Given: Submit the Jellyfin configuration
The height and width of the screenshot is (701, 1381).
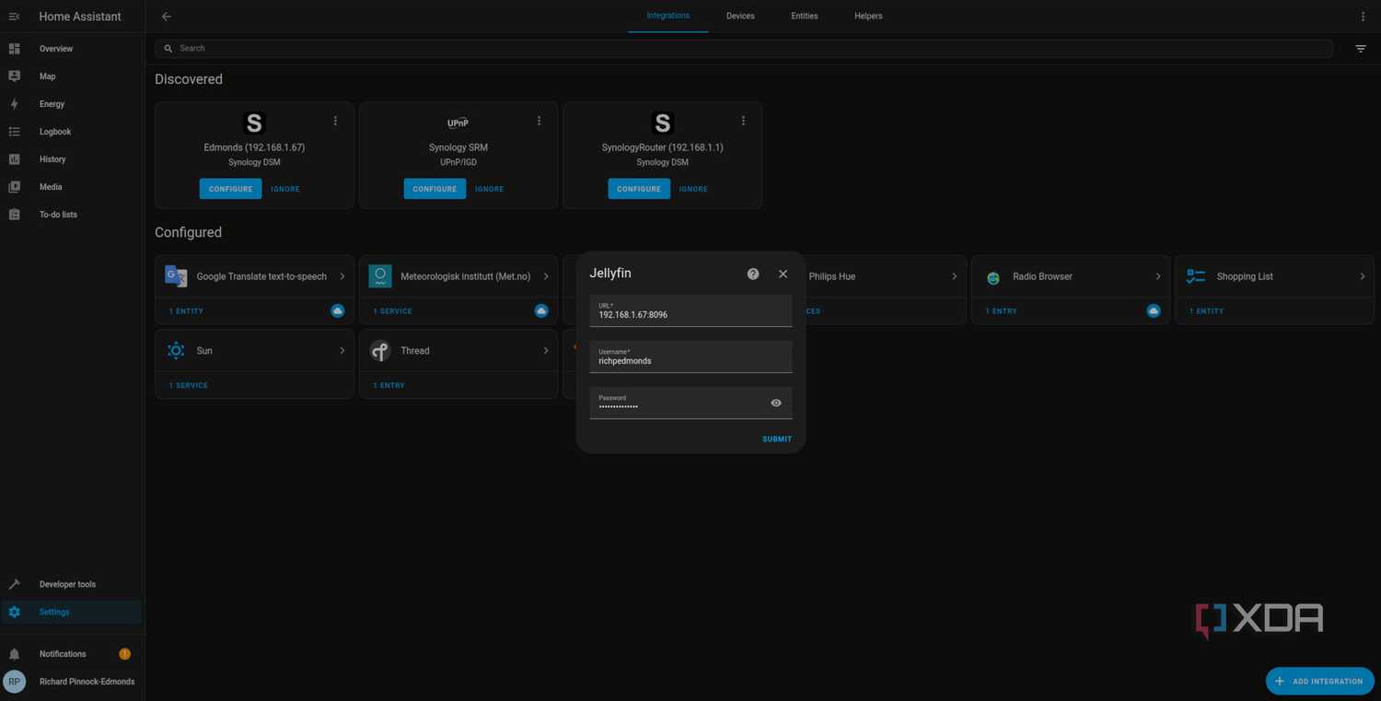Looking at the screenshot, I should coord(777,439).
